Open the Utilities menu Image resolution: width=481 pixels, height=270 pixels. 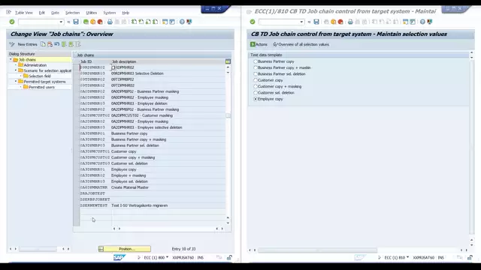92,13
